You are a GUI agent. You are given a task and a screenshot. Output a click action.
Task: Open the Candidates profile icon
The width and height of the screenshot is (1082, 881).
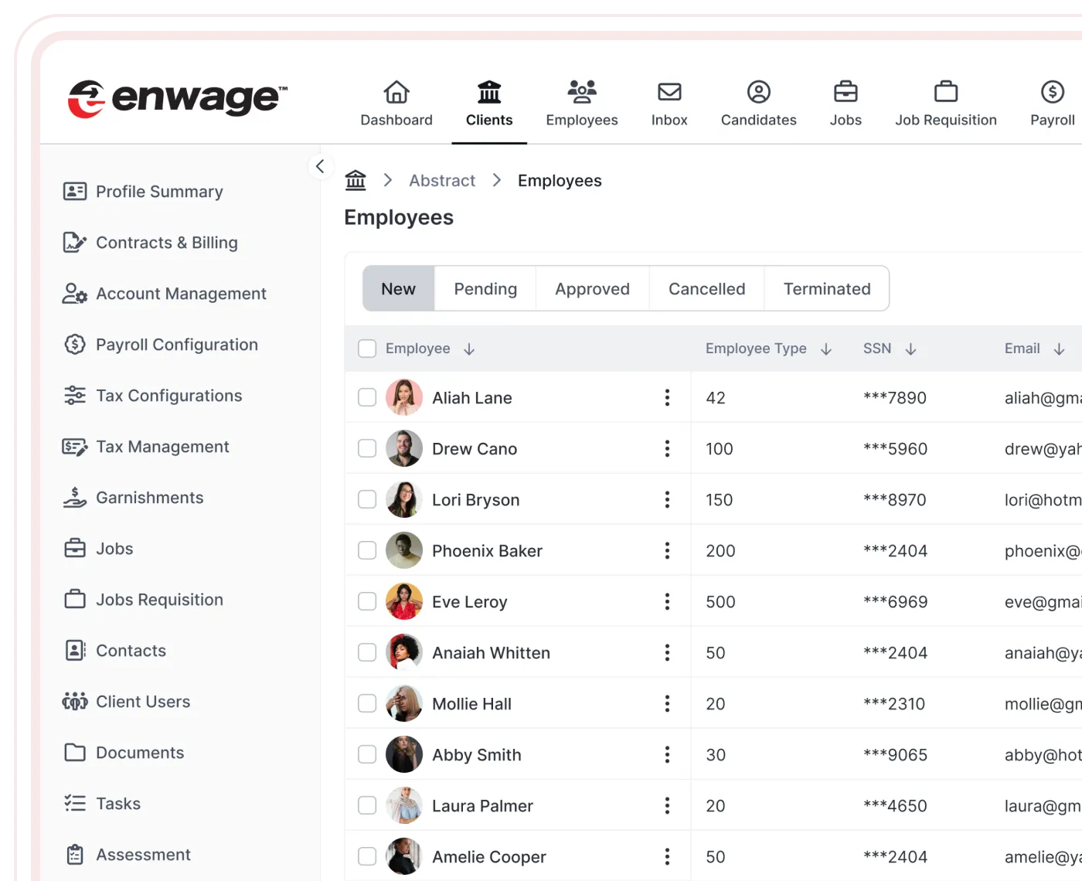click(x=758, y=92)
